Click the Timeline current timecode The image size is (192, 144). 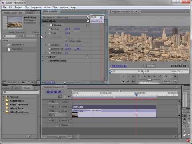coord(54,92)
